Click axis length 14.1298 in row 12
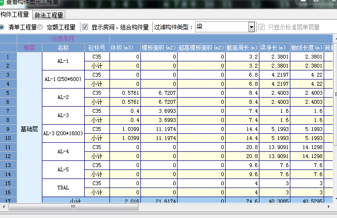This screenshot has height=218, width=337. (x=307, y=156)
